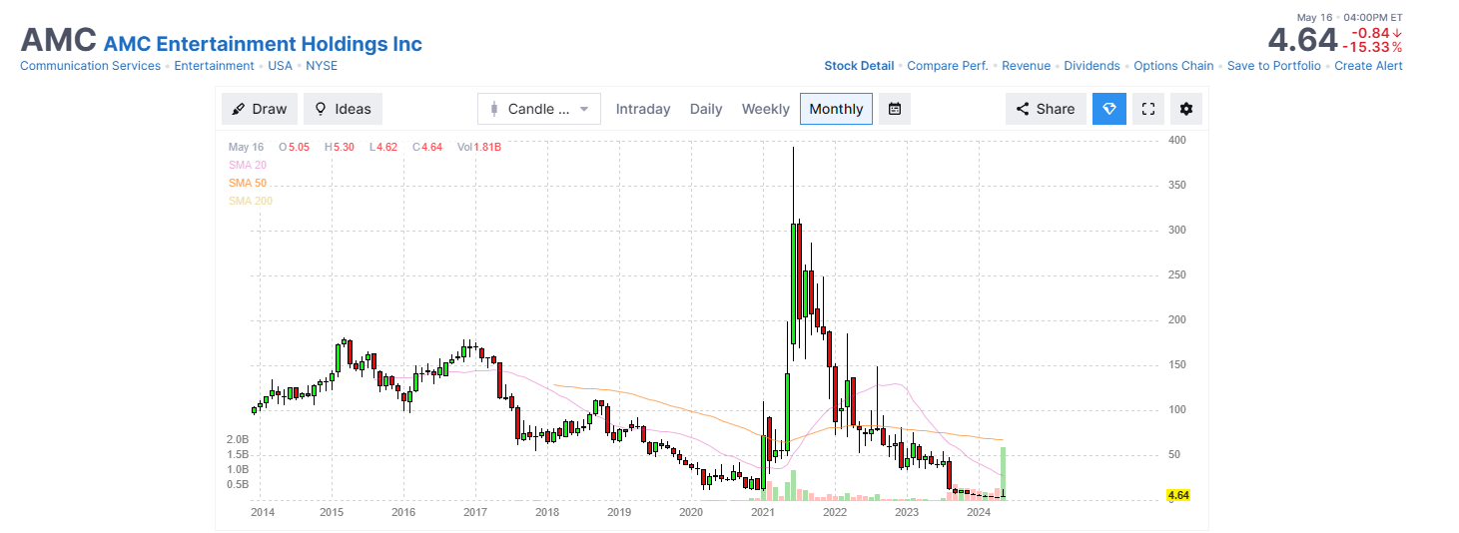Expand the Candle chart type dropdown
Viewport: 1459px width, 533px height.
[539, 109]
